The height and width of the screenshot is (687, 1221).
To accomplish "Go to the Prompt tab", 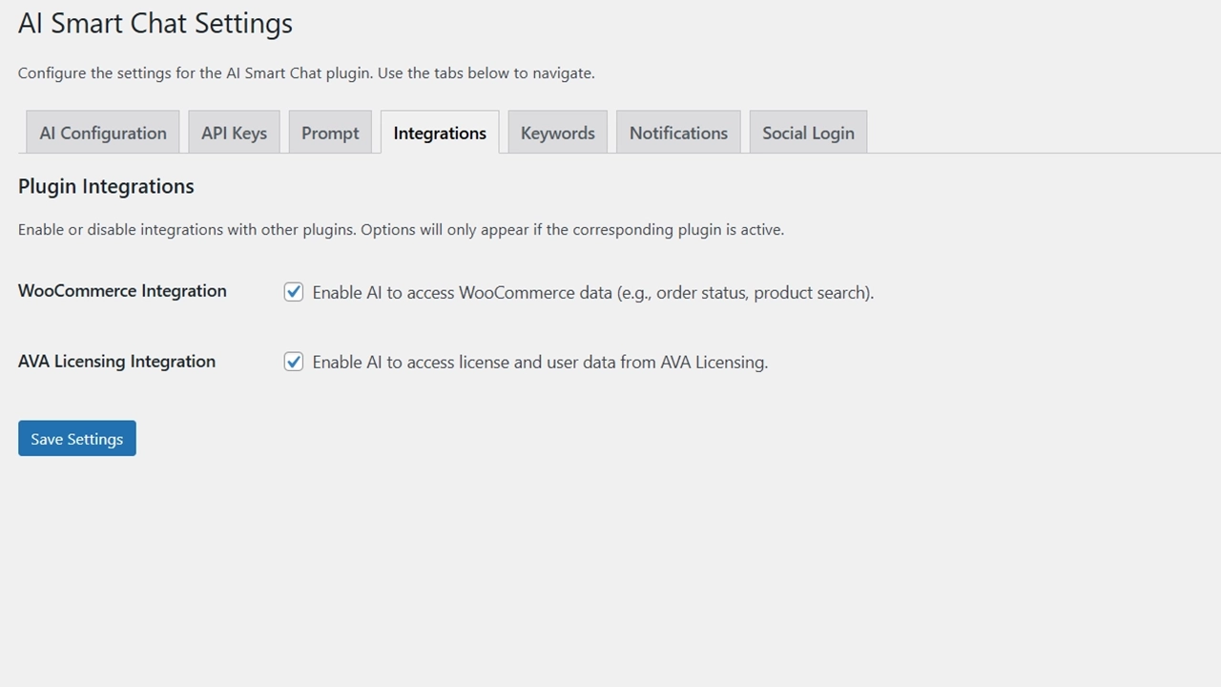I will coord(330,133).
